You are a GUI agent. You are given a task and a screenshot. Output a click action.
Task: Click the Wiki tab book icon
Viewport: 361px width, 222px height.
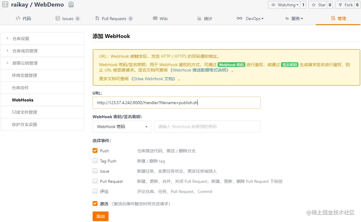(x=155, y=18)
